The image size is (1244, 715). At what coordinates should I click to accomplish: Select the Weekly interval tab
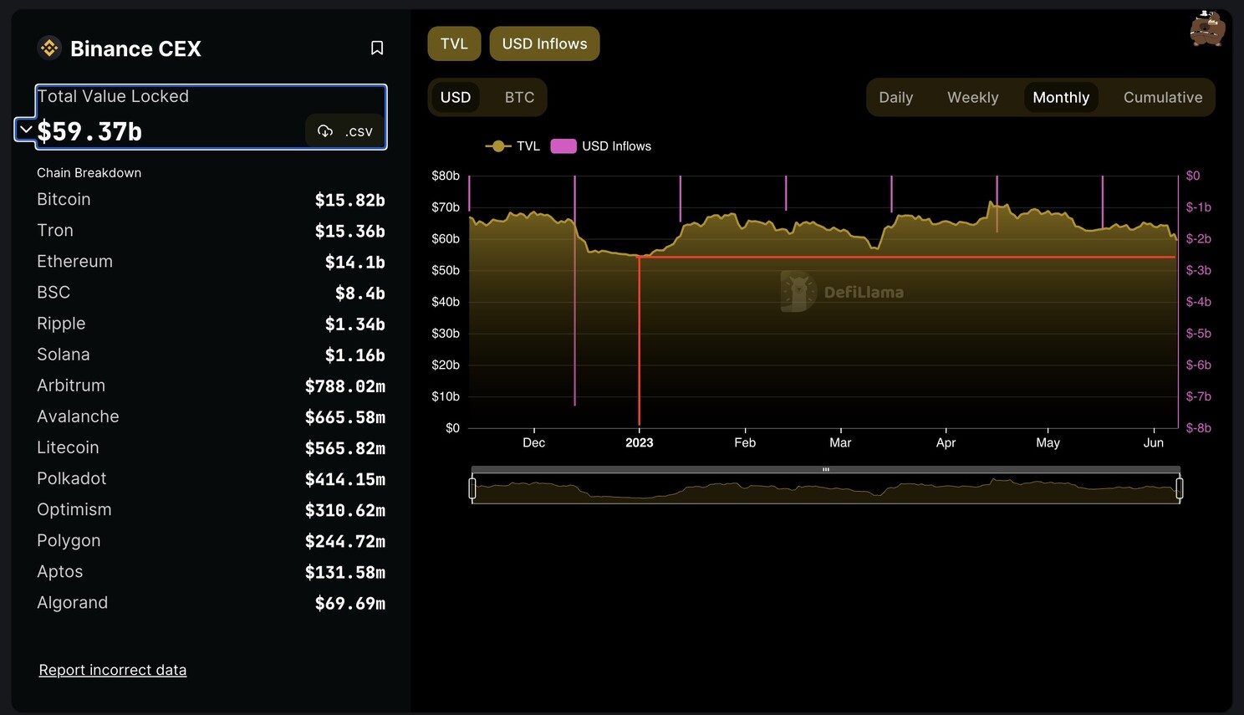tap(972, 98)
